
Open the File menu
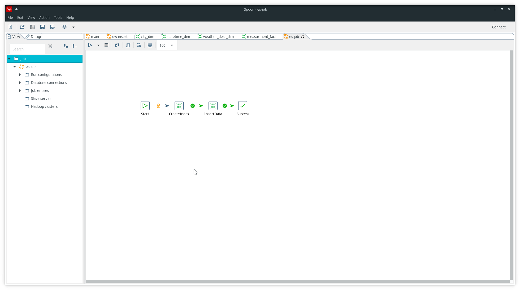[10, 18]
